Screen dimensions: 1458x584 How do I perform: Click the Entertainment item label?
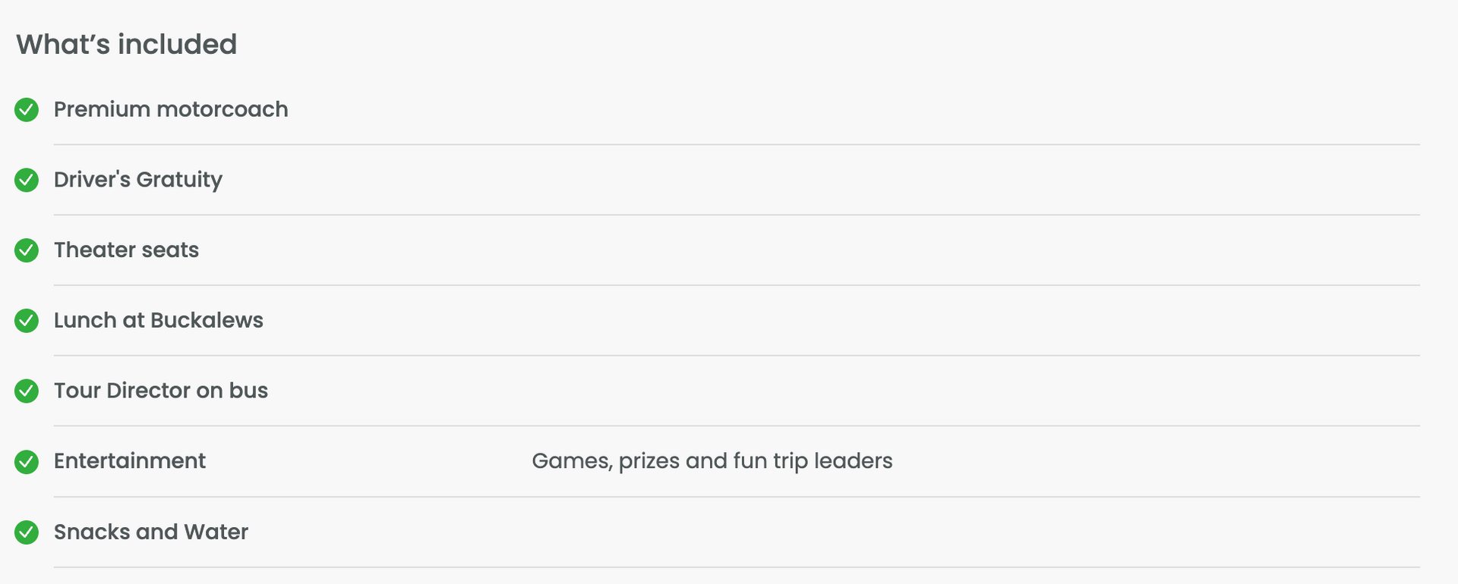[130, 461]
